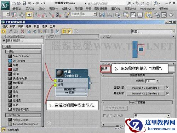Open the 渲染(R) menu
Image resolution: width=177 pixels, height=133 pixels.
tap(115, 9)
